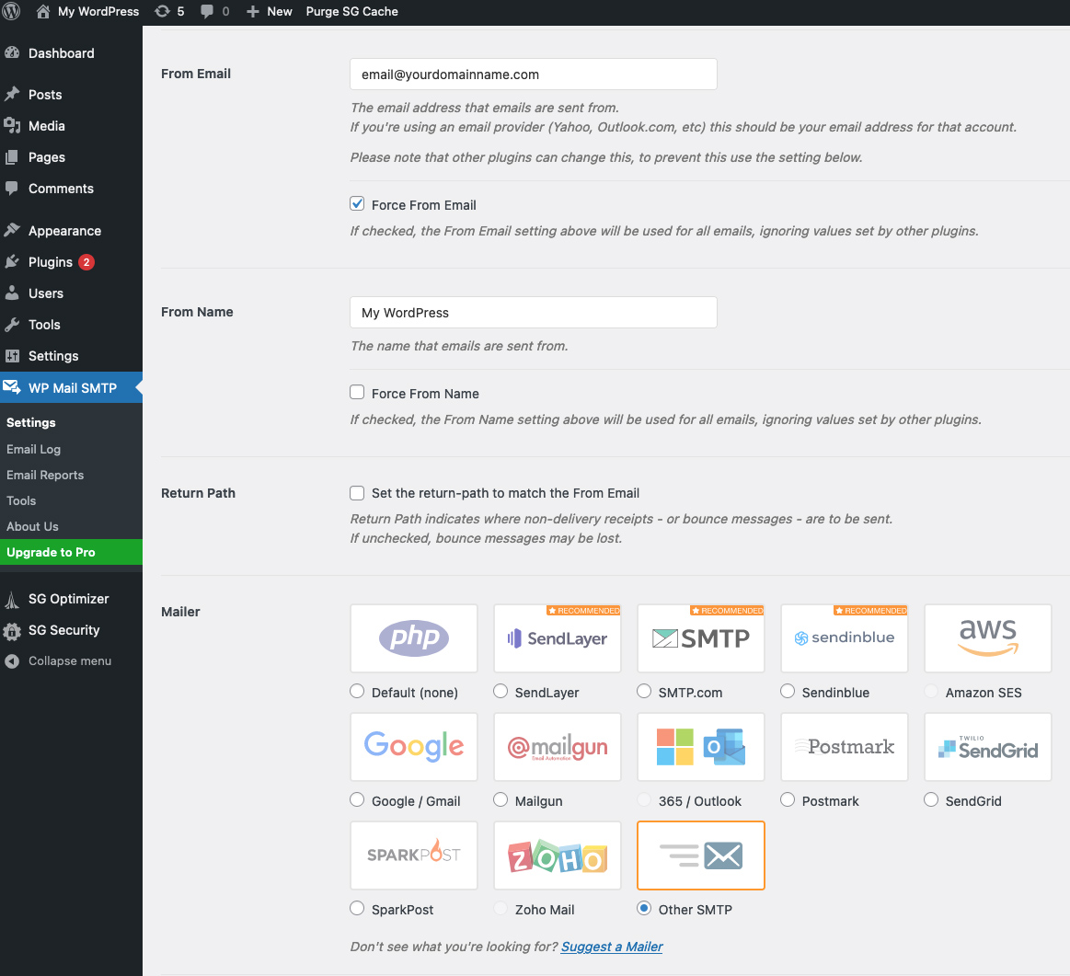Select the Postmark mailer logo

(x=844, y=747)
